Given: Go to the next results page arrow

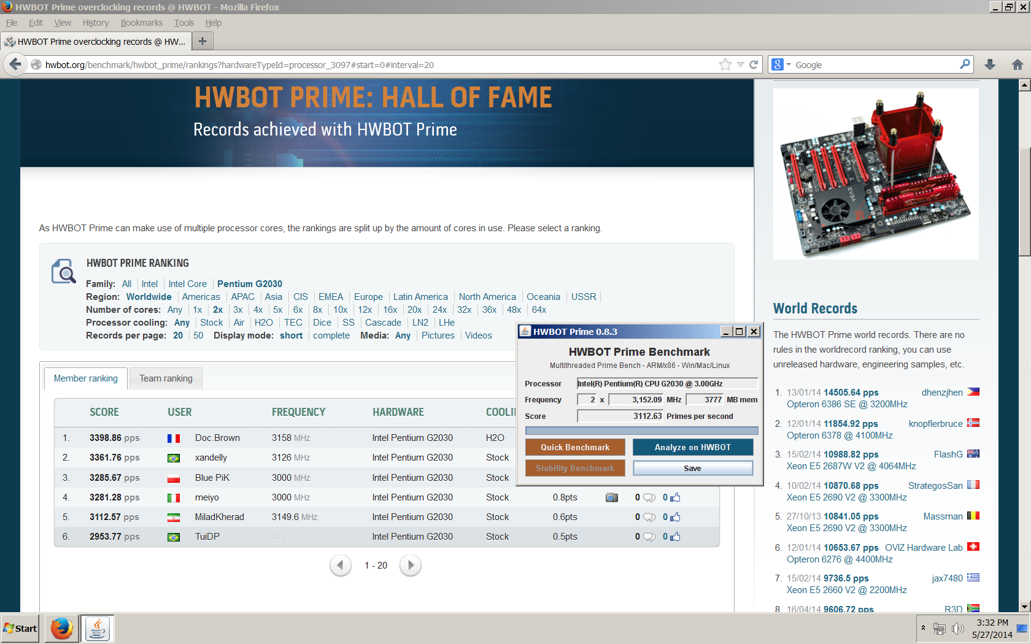Looking at the screenshot, I should [411, 565].
